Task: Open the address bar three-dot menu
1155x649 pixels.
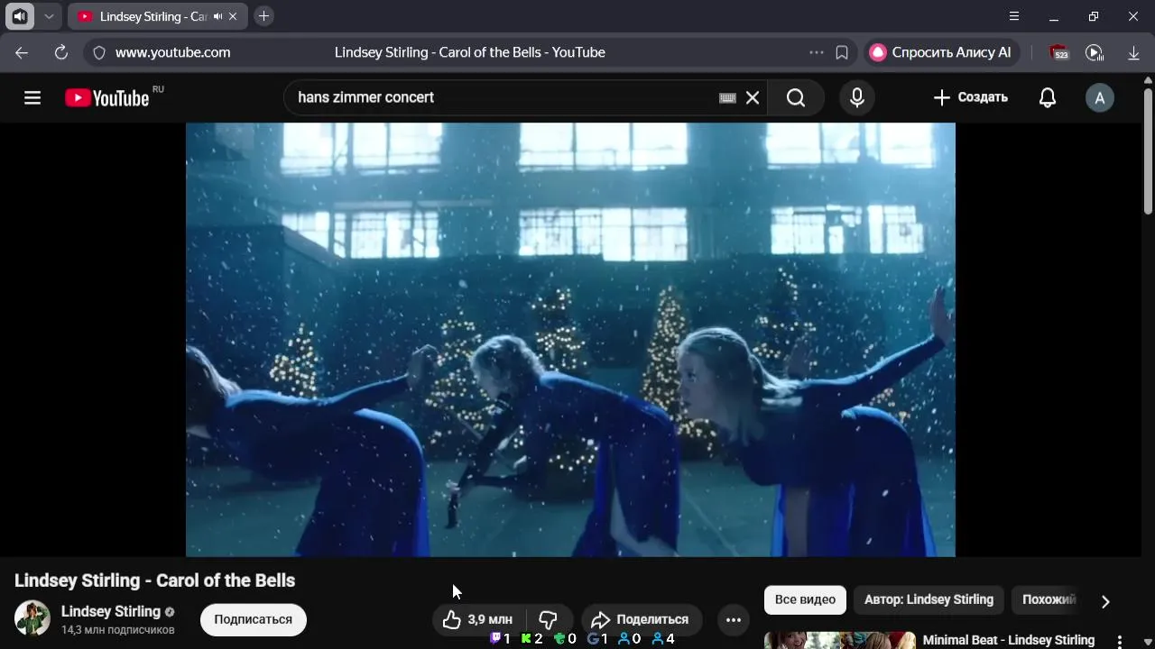Action: [817, 52]
